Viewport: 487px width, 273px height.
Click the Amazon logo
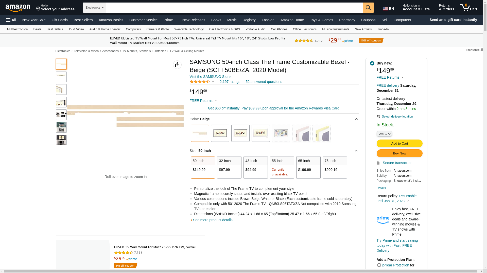click(x=18, y=8)
